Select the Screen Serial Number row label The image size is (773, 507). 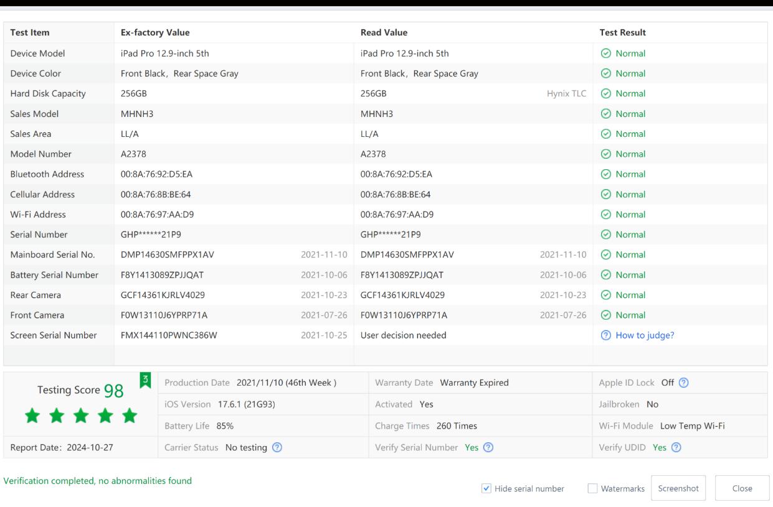click(54, 335)
